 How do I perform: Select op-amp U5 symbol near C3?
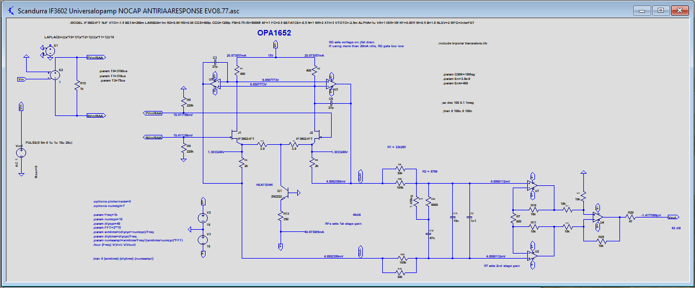[216, 83]
